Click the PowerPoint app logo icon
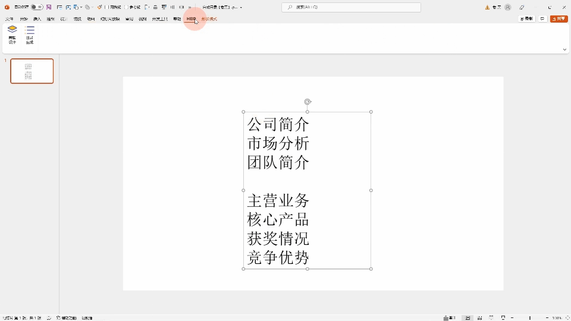The height and width of the screenshot is (321, 571). 7,7
